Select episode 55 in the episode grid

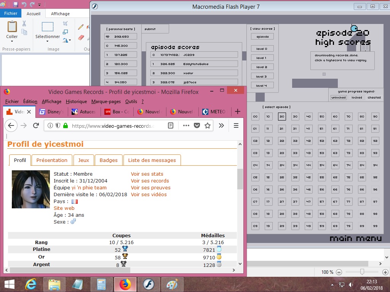click(322, 177)
